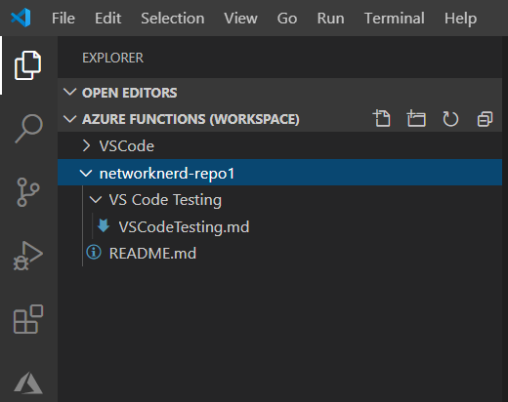
Task: Collapse the Open Editors section
Action: [70, 93]
